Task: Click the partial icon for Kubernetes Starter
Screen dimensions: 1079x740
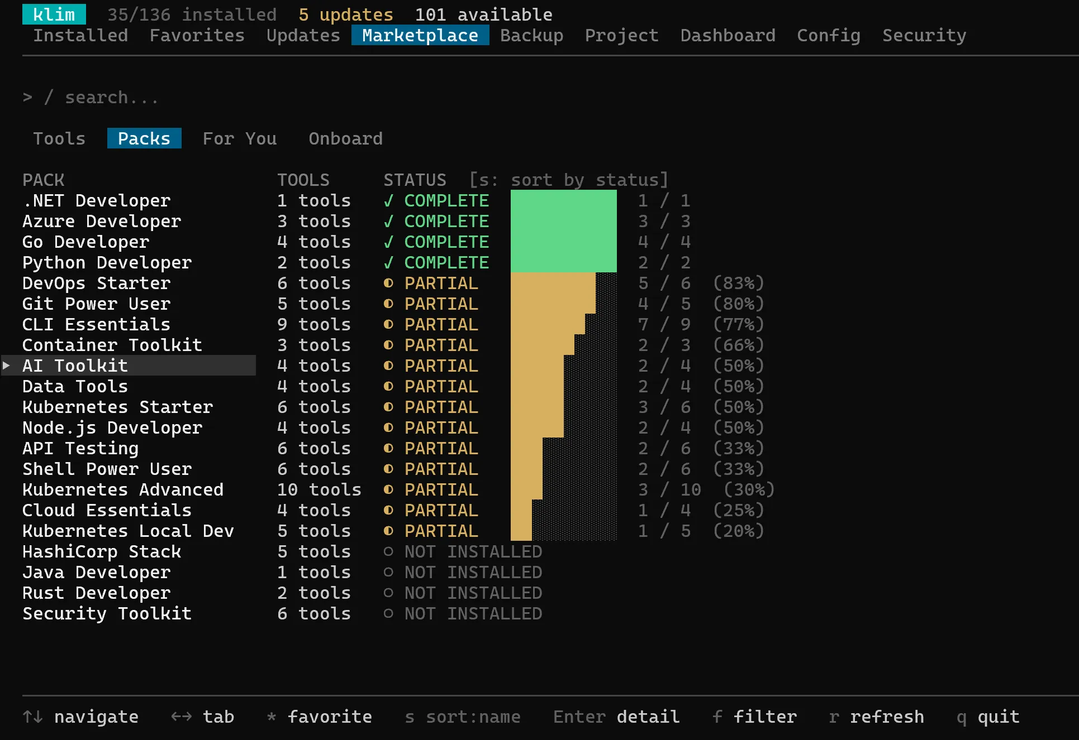Action: (x=388, y=407)
